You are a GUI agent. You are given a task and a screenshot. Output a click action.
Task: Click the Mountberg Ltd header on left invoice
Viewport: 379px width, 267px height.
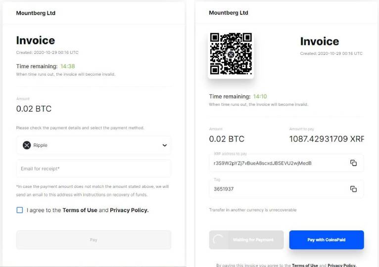pos(36,13)
